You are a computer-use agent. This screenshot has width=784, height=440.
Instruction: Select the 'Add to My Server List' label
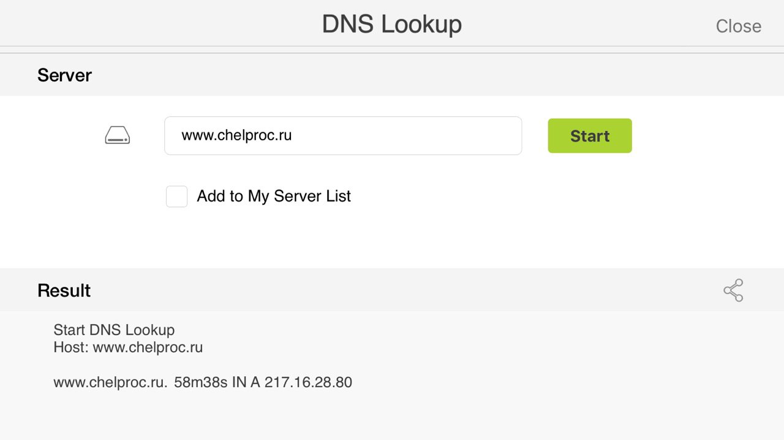click(274, 196)
